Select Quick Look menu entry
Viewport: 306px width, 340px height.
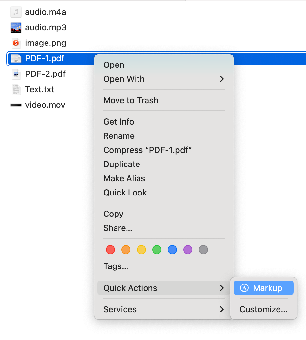pyautogui.click(x=125, y=193)
